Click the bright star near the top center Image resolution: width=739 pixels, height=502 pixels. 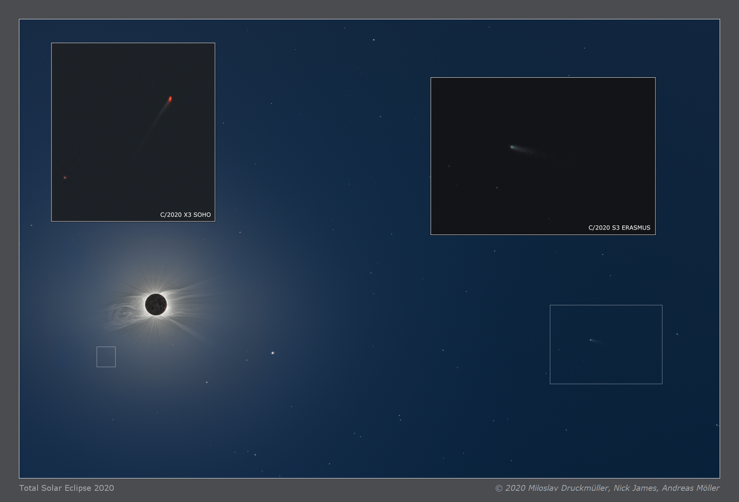click(374, 40)
